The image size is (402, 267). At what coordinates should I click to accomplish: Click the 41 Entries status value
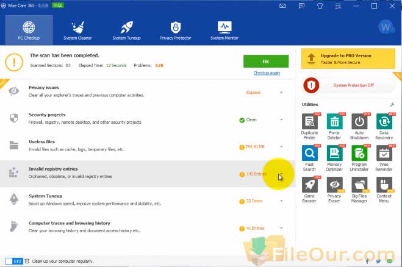pos(255,228)
